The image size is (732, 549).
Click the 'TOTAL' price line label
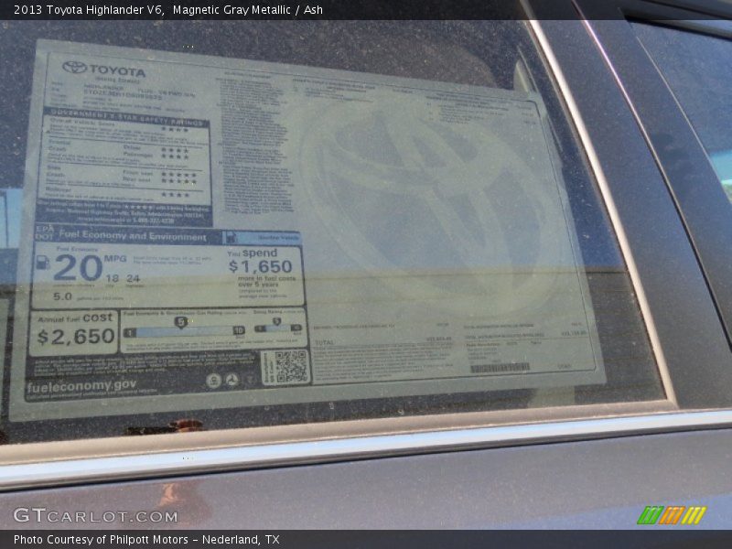point(325,342)
